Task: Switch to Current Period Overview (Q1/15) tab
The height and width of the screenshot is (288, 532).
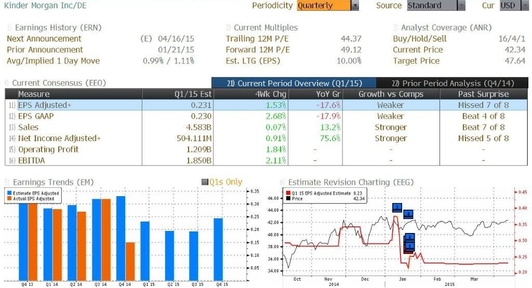Action: (294, 83)
